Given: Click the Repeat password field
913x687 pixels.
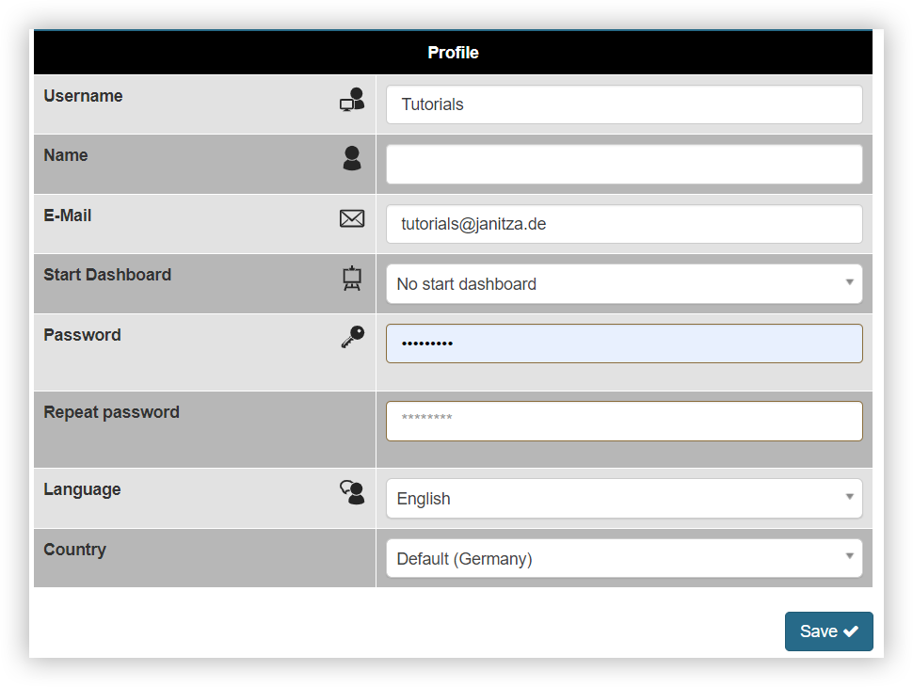Looking at the screenshot, I should 624,421.
